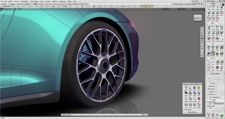Expand the Transparency section
The width and height of the screenshot is (225, 119).
(x=215, y=97)
